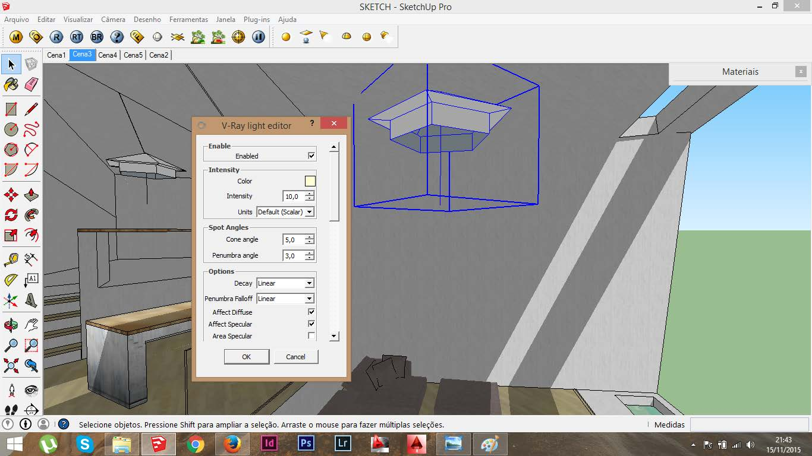Viewport: 812px width, 456px height.
Task: Open the Plug-ins menu
Action: 257,19
